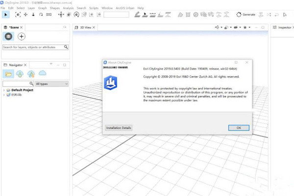Expand the Default Project tree node
Image resolution: width=294 pixels, height=196 pixels.
[x=4, y=90]
